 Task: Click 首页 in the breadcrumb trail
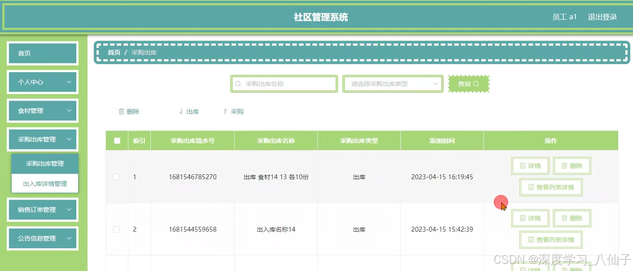pyautogui.click(x=114, y=52)
